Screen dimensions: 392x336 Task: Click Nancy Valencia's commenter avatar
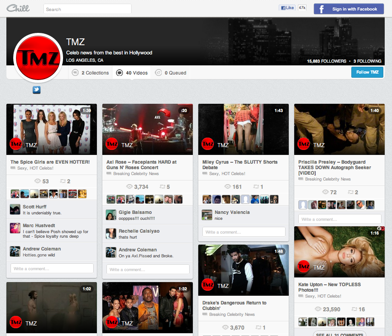(207, 215)
